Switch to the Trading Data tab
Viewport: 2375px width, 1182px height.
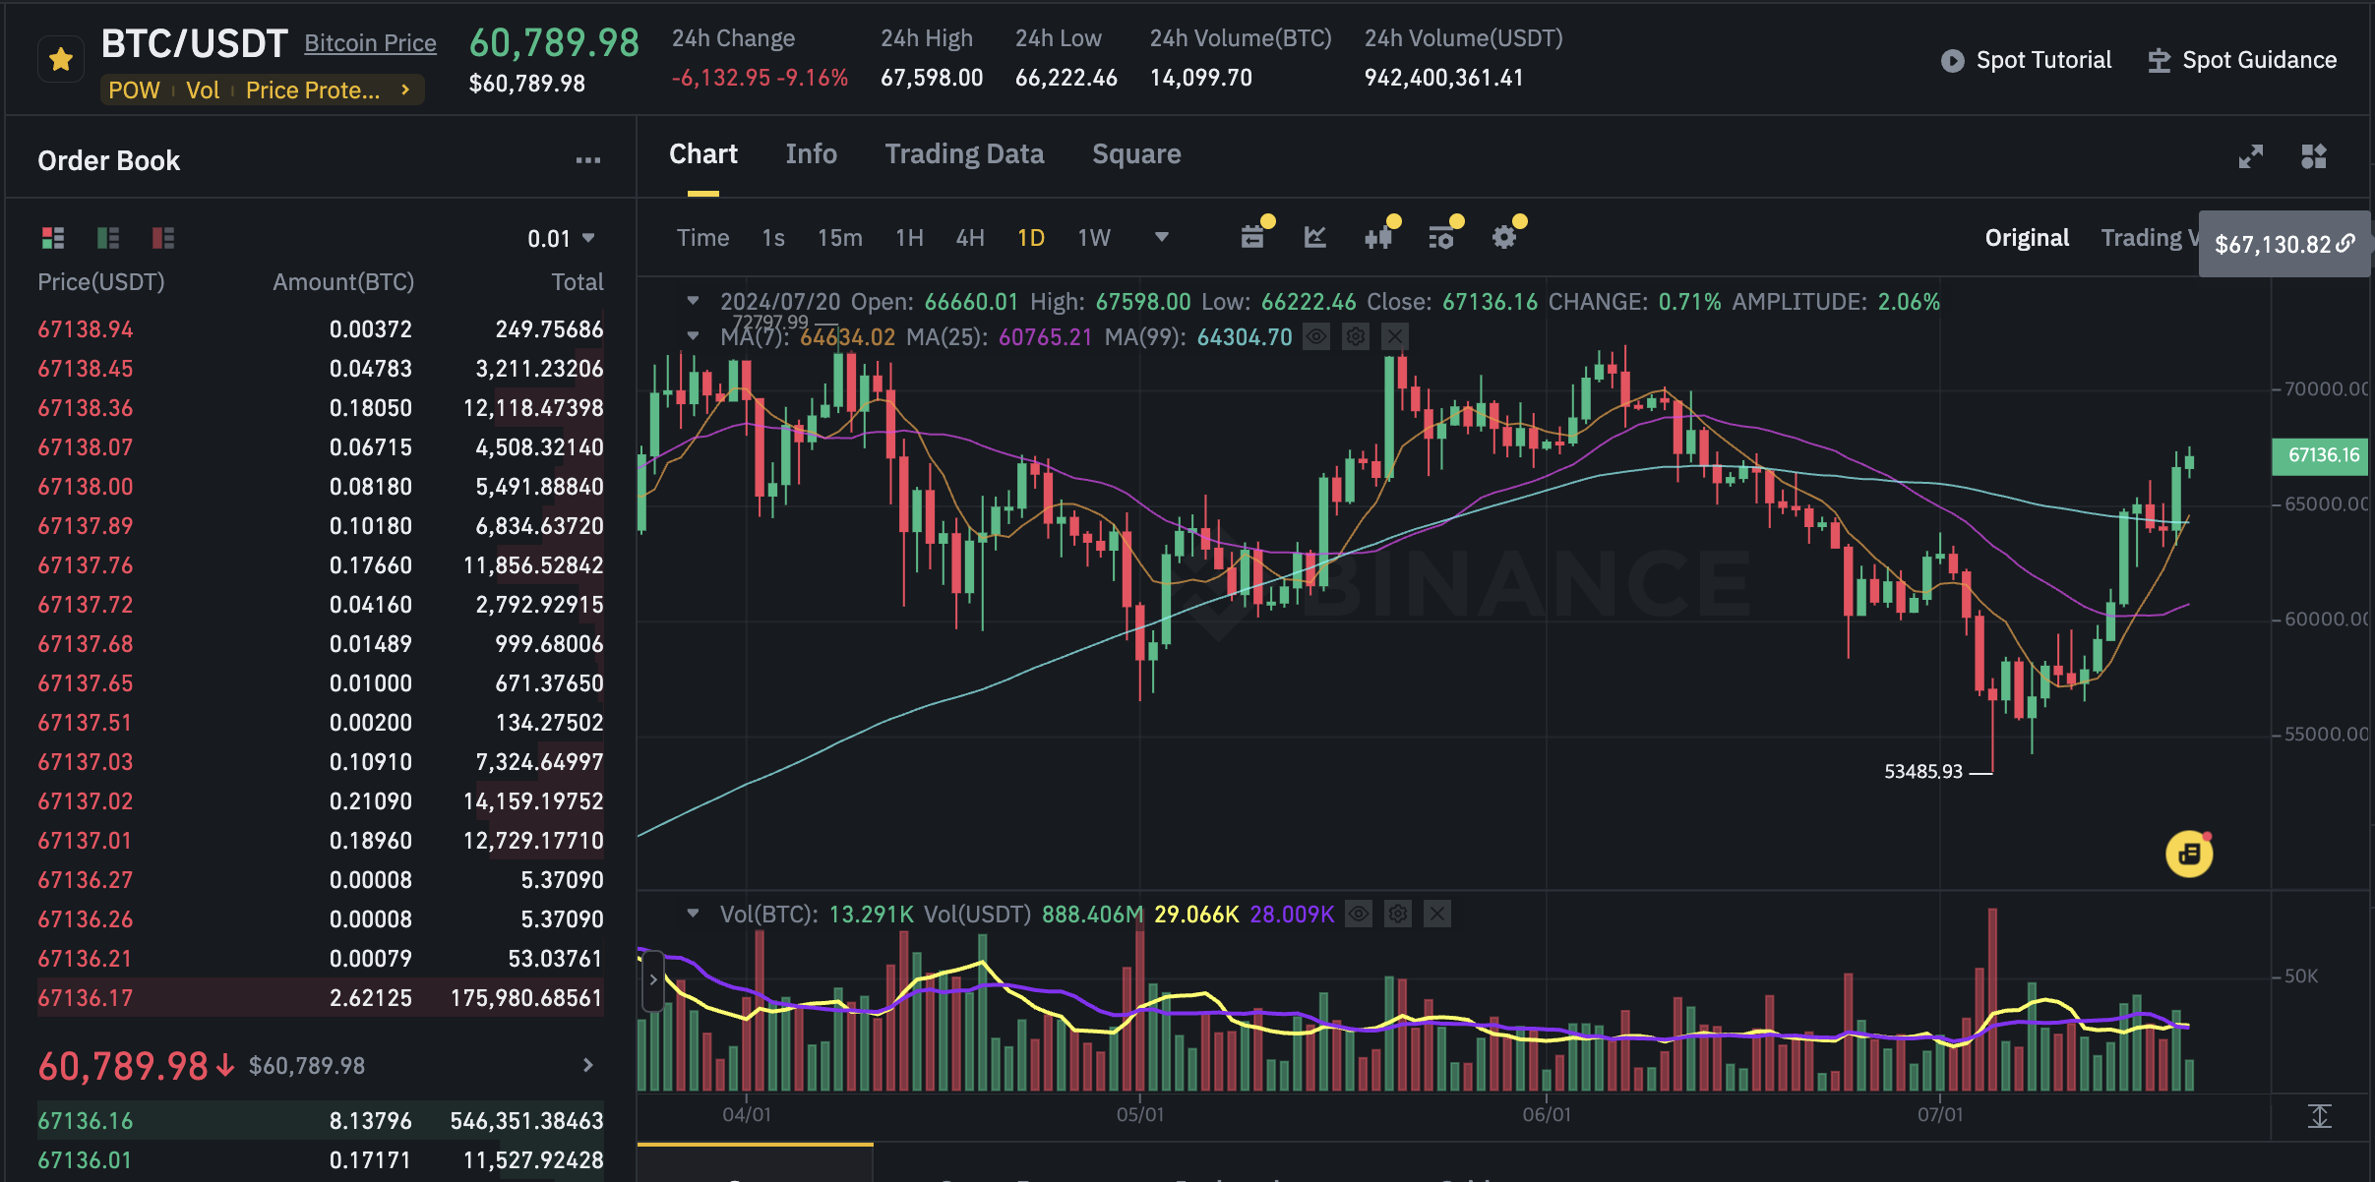click(x=964, y=154)
